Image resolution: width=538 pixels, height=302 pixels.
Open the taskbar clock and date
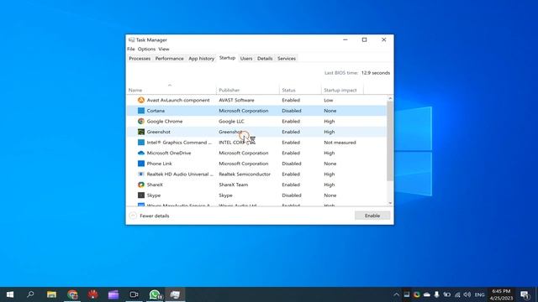coord(501,294)
